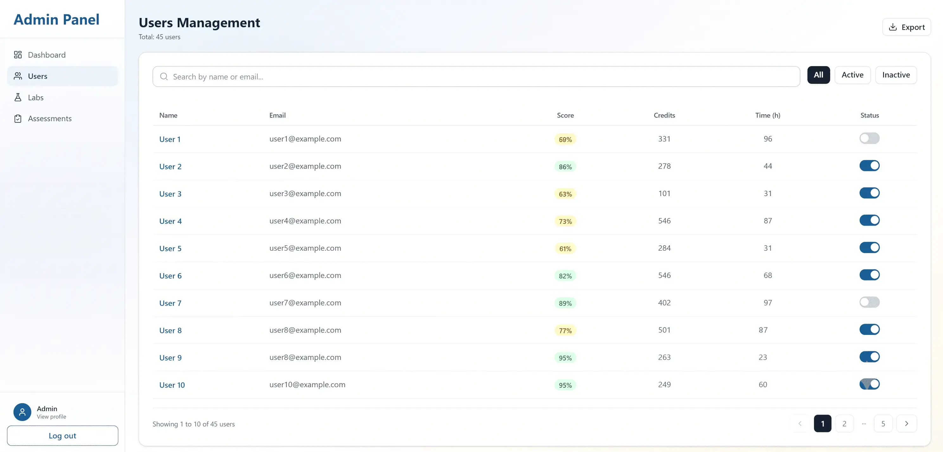This screenshot has width=943, height=452.
Task: Enable status switch for User 7
Action: pyautogui.click(x=869, y=302)
